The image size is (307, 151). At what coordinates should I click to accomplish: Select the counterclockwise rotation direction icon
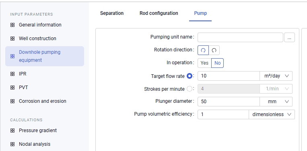[214, 50]
